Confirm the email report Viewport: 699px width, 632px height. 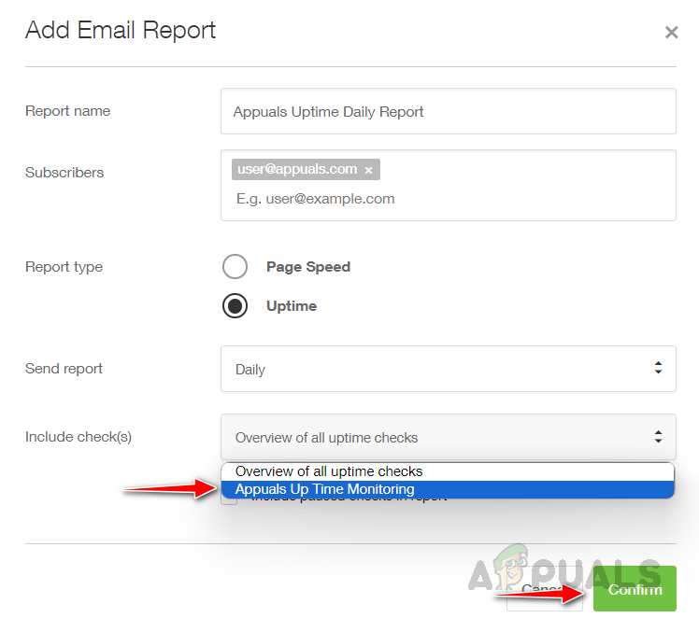pyautogui.click(x=635, y=589)
